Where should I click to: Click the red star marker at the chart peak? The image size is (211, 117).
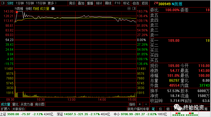[x=17, y=12]
